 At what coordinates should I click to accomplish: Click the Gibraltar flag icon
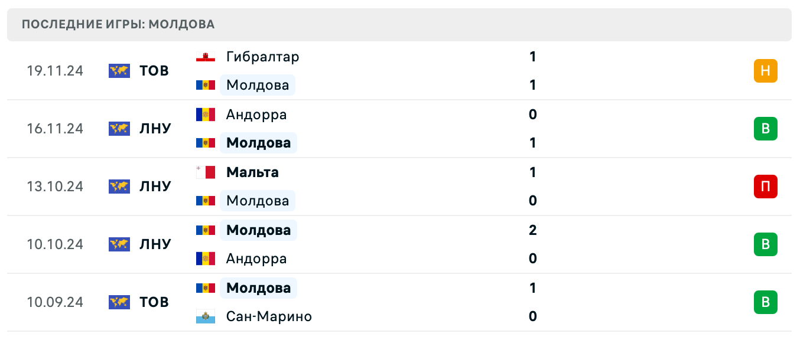click(x=205, y=57)
